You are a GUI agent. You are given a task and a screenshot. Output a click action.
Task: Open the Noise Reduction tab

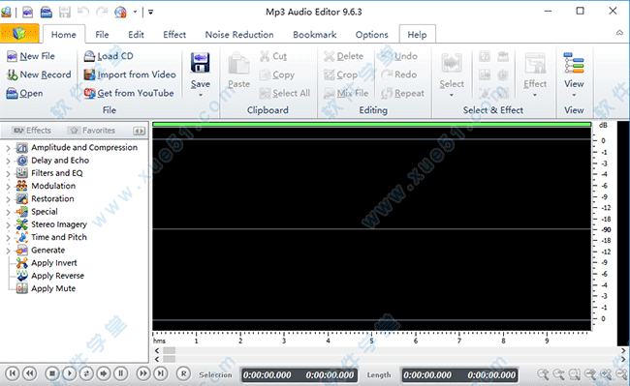(239, 35)
